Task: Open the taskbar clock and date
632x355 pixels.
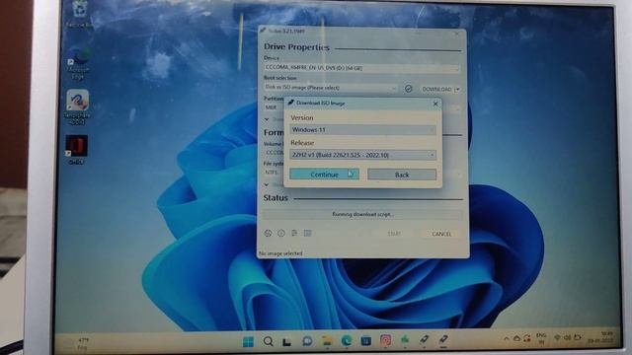Action: [x=600, y=337]
